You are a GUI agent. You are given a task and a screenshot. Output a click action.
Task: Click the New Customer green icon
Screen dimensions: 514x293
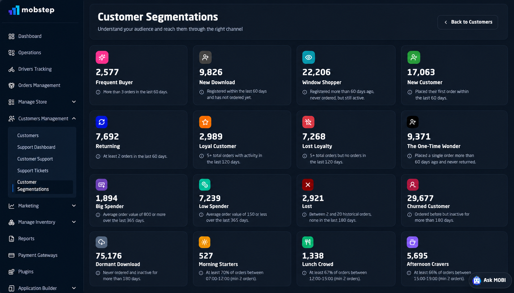[x=414, y=57]
